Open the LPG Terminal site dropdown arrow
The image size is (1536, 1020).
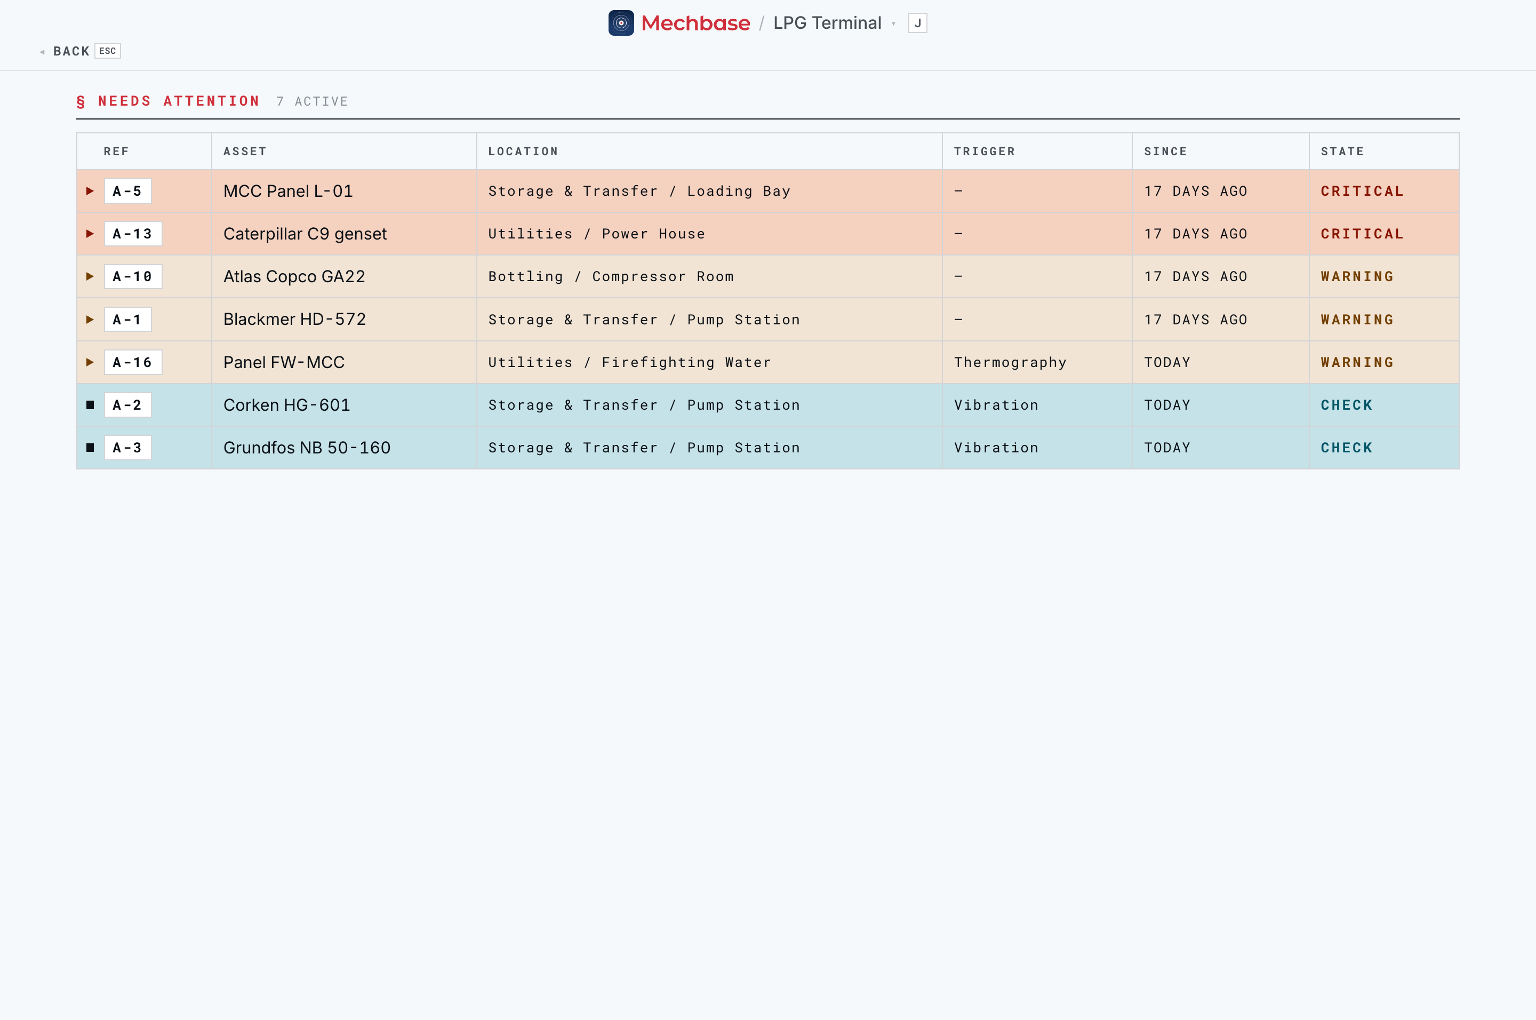(x=893, y=24)
